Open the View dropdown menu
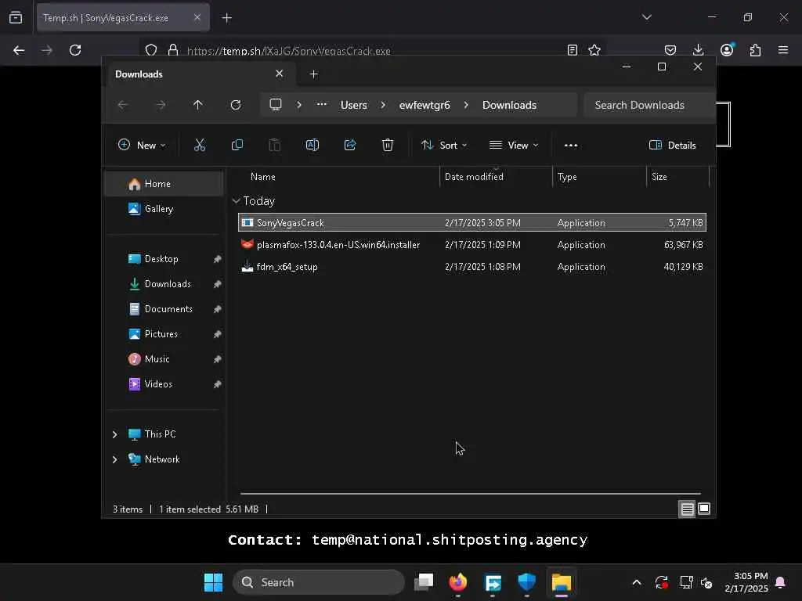802x601 pixels. [514, 145]
